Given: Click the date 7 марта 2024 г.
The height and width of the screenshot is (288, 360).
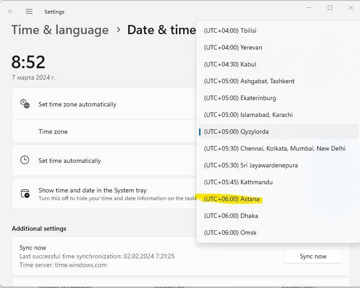Looking at the screenshot, I should coord(34,78).
